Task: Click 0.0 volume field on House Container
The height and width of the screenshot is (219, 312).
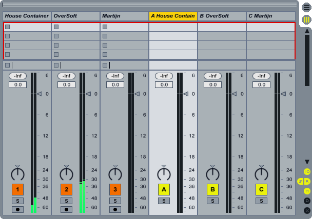Action: 17,85
